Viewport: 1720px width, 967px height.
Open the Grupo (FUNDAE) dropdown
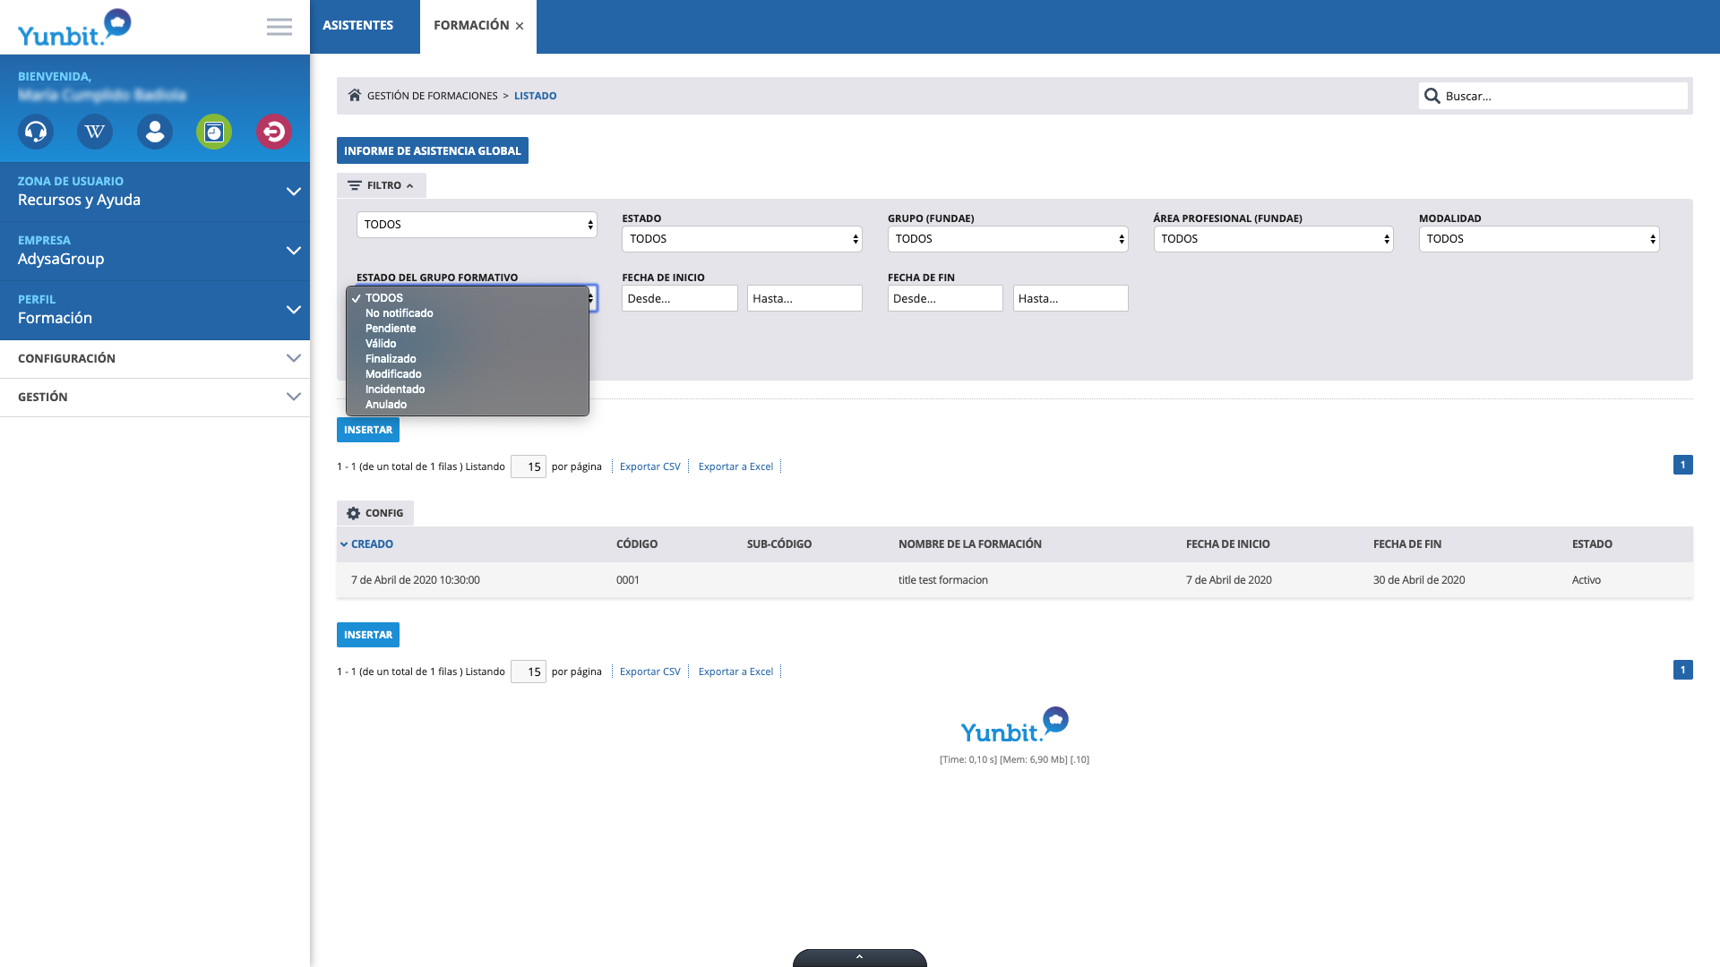click(1007, 239)
